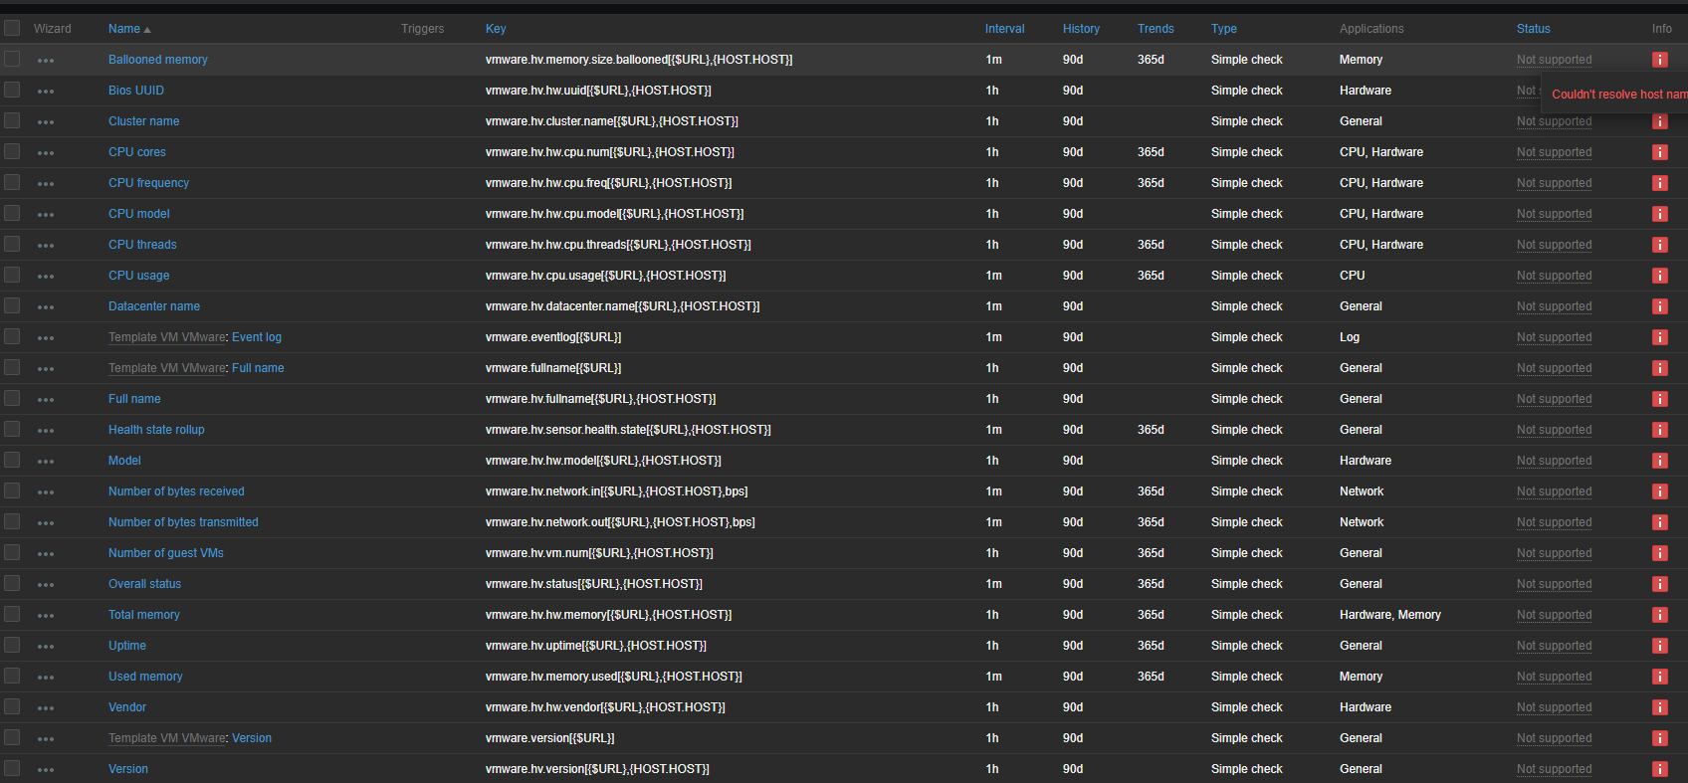This screenshot has width=1688, height=783.
Task: Click the three dots on the vmware.hv.version row
Action: tap(46, 770)
